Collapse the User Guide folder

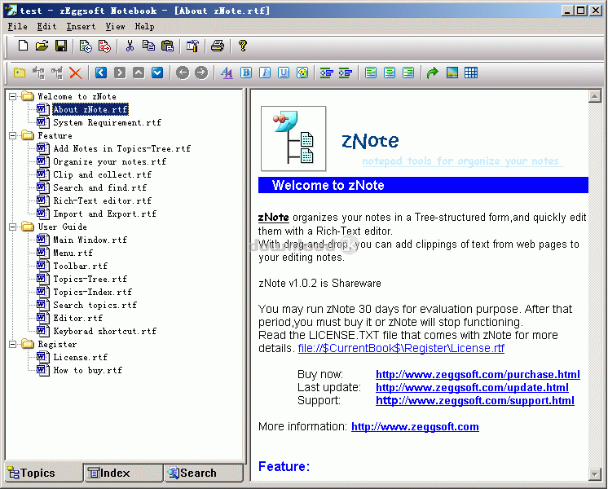click(13, 227)
